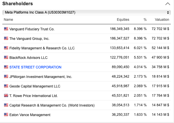Click the Shareholders section heading
This screenshot has height=123, width=174.
18,4
